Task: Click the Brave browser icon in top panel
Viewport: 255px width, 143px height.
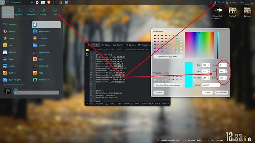Action: click(x=49, y=3)
